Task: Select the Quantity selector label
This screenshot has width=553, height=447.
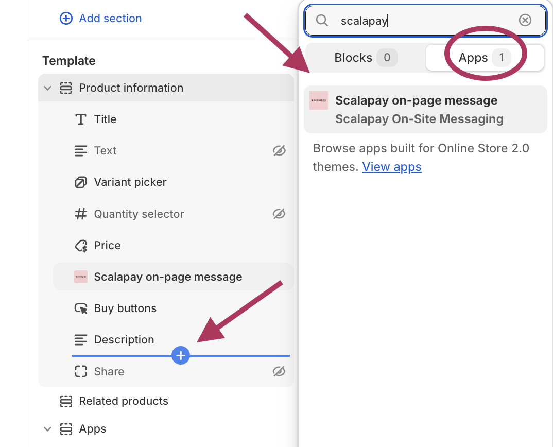Action: [139, 214]
